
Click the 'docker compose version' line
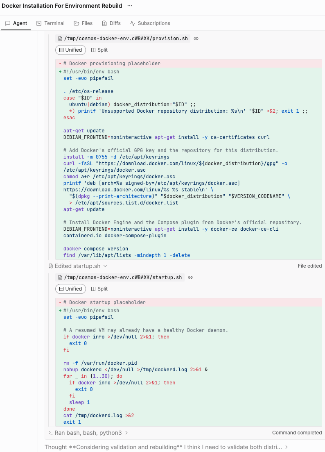[95, 249]
